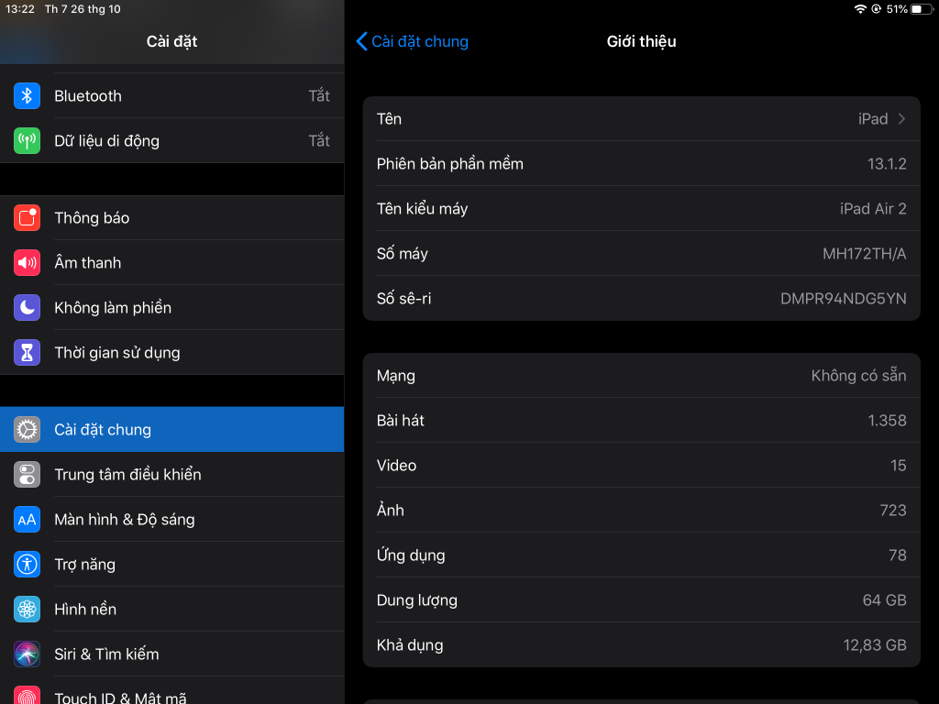Open Dữ liệu di động settings
The image size is (939, 704).
pyautogui.click(x=171, y=140)
